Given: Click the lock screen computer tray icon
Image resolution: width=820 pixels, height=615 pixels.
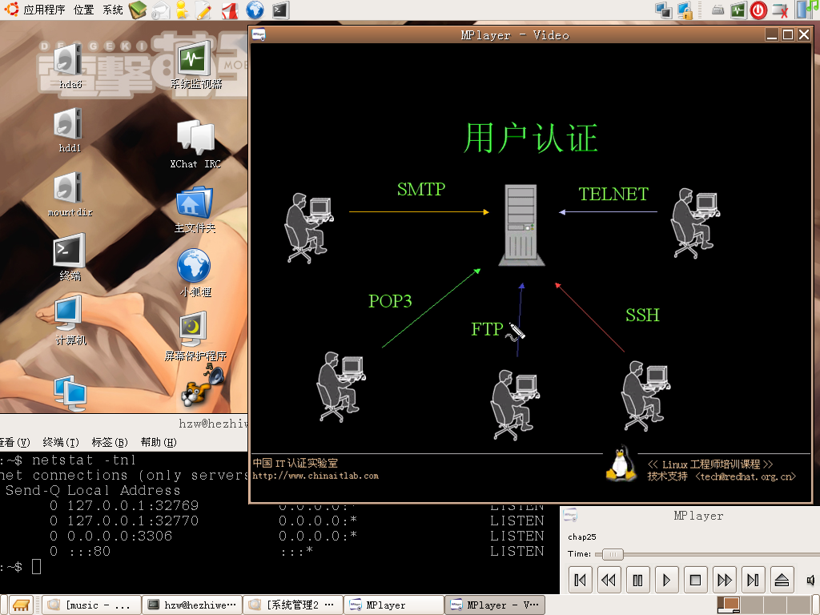Looking at the screenshot, I should pyautogui.click(x=685, y=10).
